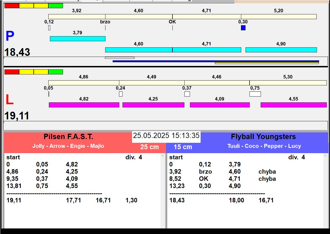Click the cream segment labeled 3,92
330x234 pixels.
77,16
